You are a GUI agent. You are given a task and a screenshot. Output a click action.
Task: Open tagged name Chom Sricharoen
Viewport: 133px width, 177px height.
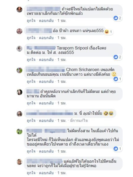[x=83, y=69]
